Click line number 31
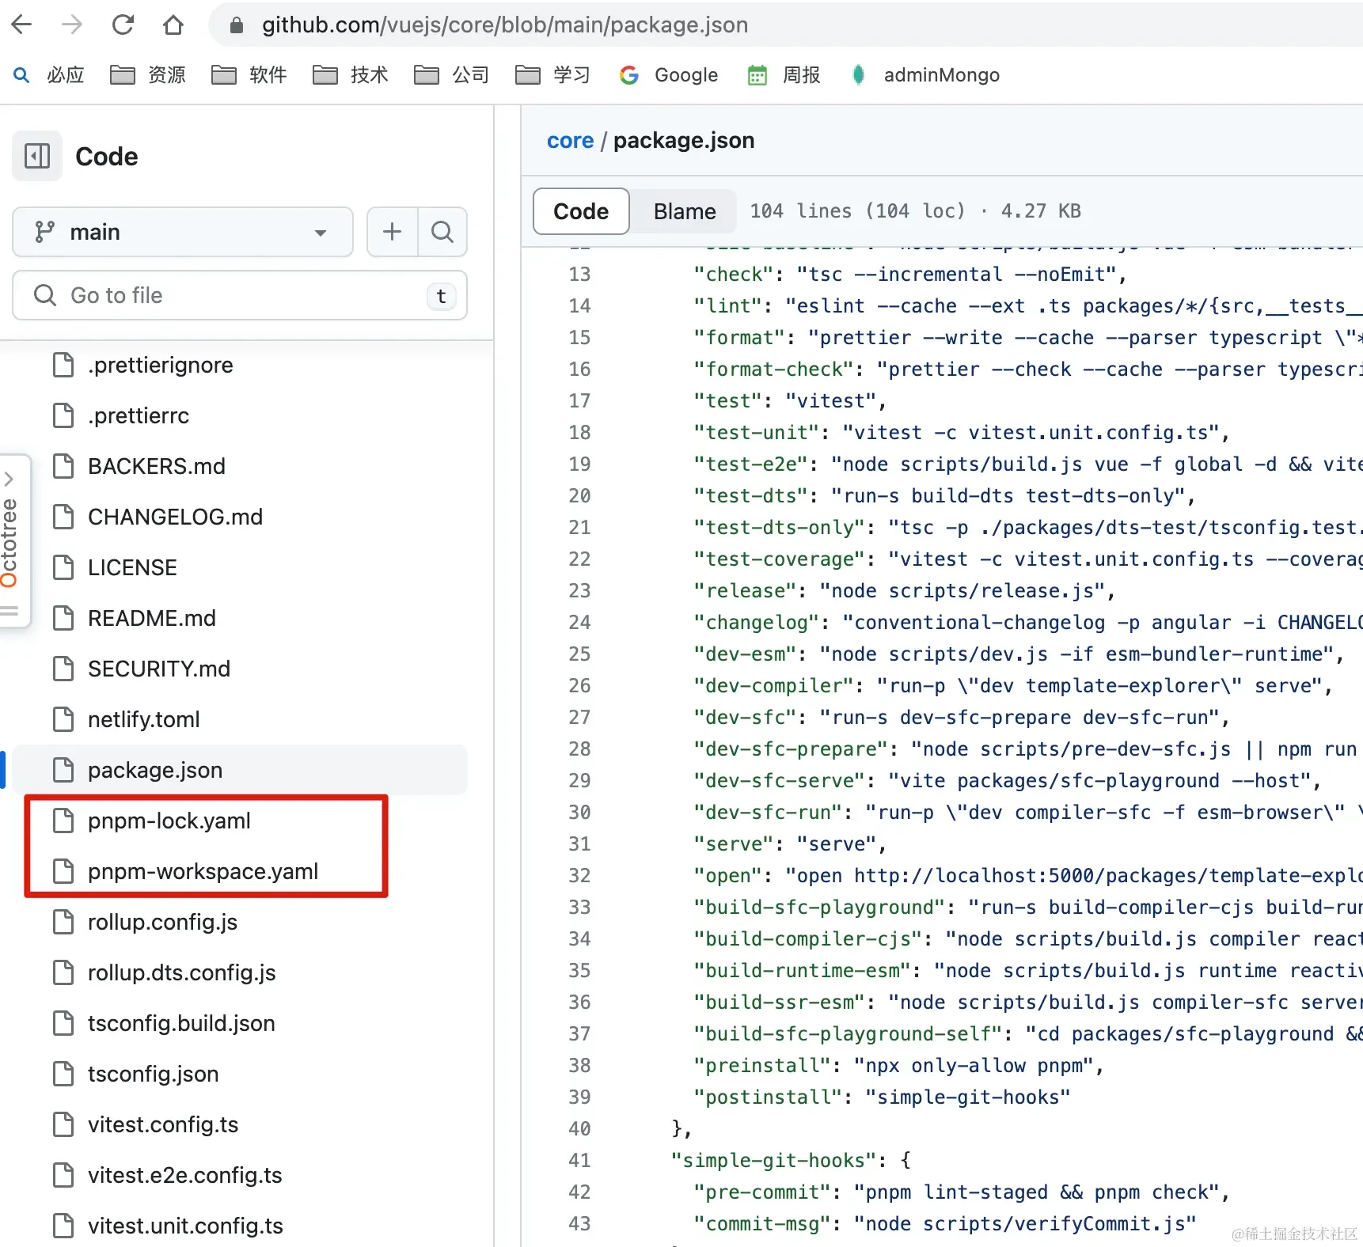Image resolution: width=1363 pixels, height=1247 pixels. (x=579, y=844)
